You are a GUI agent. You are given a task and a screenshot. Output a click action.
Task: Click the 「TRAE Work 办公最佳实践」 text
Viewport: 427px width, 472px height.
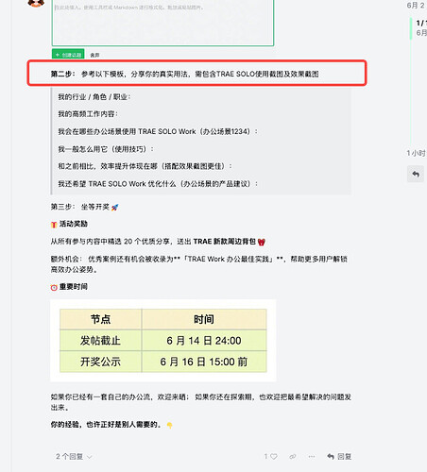pyautogui.click(x=228, y=259)
